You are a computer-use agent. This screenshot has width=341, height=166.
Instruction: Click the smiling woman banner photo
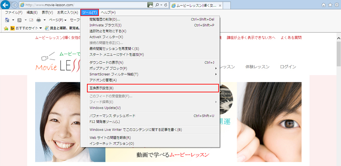click(58, 122)
